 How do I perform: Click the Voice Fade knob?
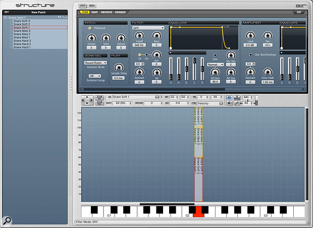[269, 73]
